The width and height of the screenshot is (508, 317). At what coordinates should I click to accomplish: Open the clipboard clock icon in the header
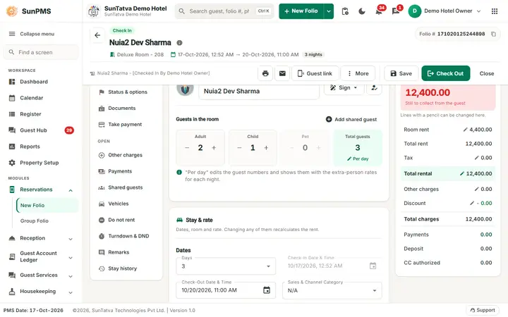point(345,11)
